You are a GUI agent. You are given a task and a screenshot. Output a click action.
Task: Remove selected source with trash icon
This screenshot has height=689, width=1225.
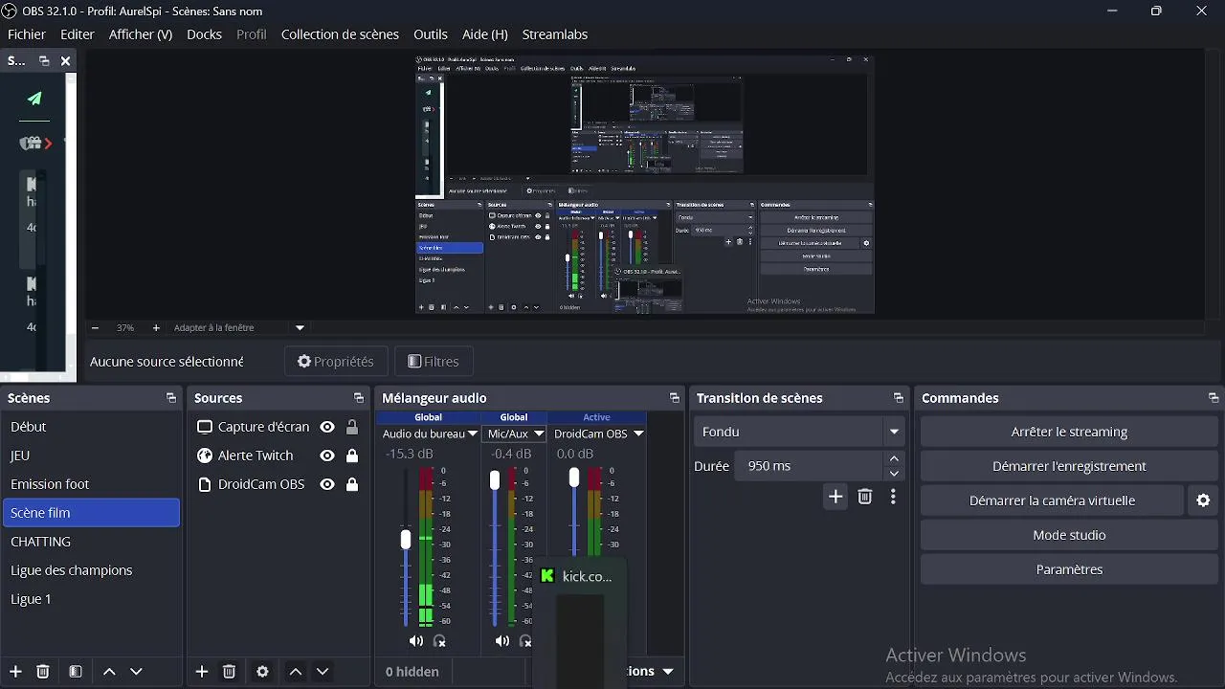coord(230,672)
